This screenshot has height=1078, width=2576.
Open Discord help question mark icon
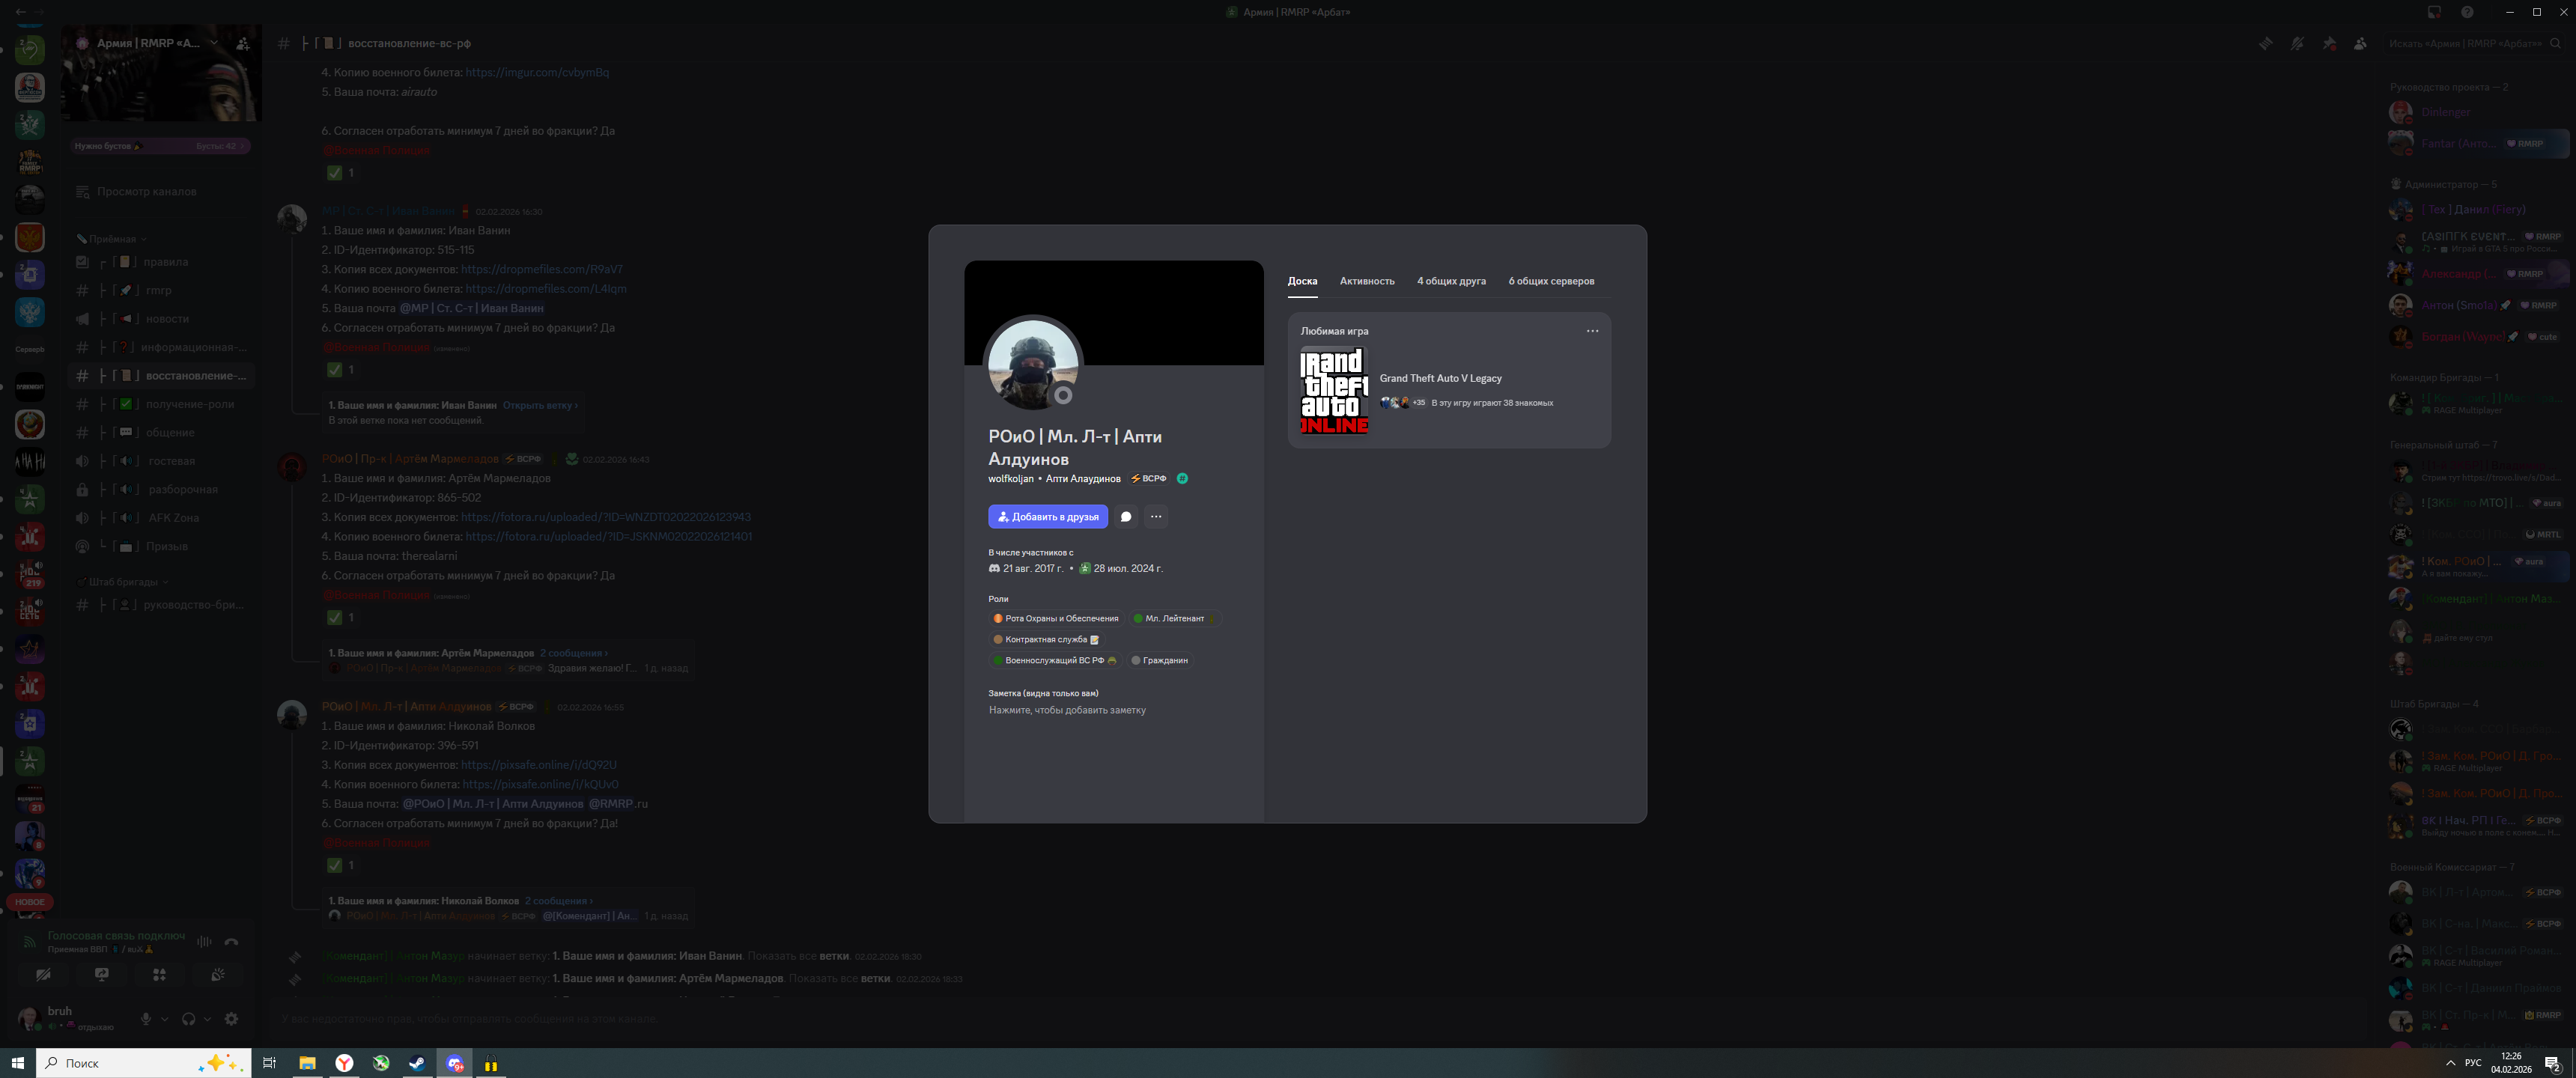[2467, 12]
